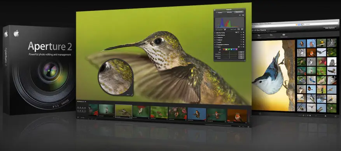This screenshot has width=341, height=151.
Task: Expand the Exposure adjustment disclosure triangle
Action: [x=215, y=37]
